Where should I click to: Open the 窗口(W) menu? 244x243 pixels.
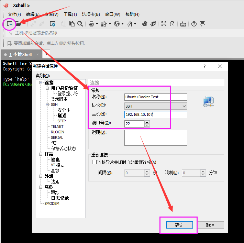pos(112,14)
